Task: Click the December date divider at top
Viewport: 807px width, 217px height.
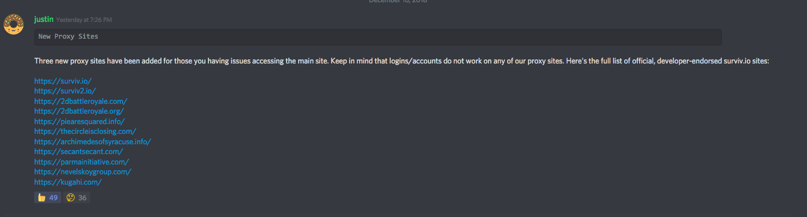Action: [x=398, y=2]
